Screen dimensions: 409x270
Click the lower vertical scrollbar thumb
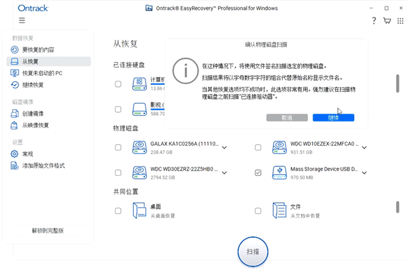point(397,207)
